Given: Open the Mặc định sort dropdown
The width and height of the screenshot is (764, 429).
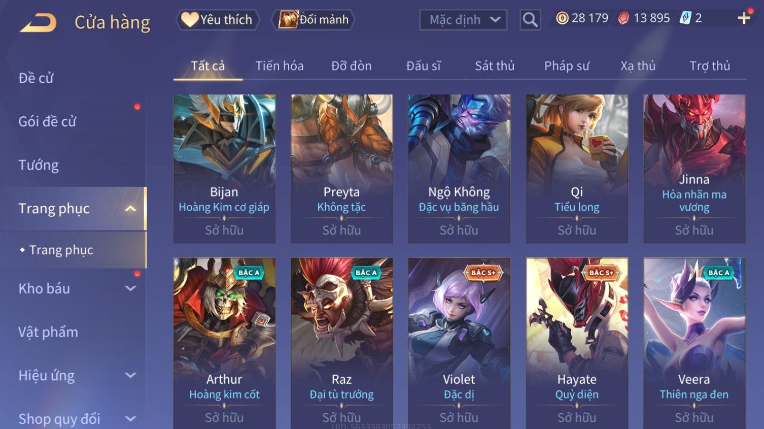Looking at the screenshot, I should click(x=463, y=20).
